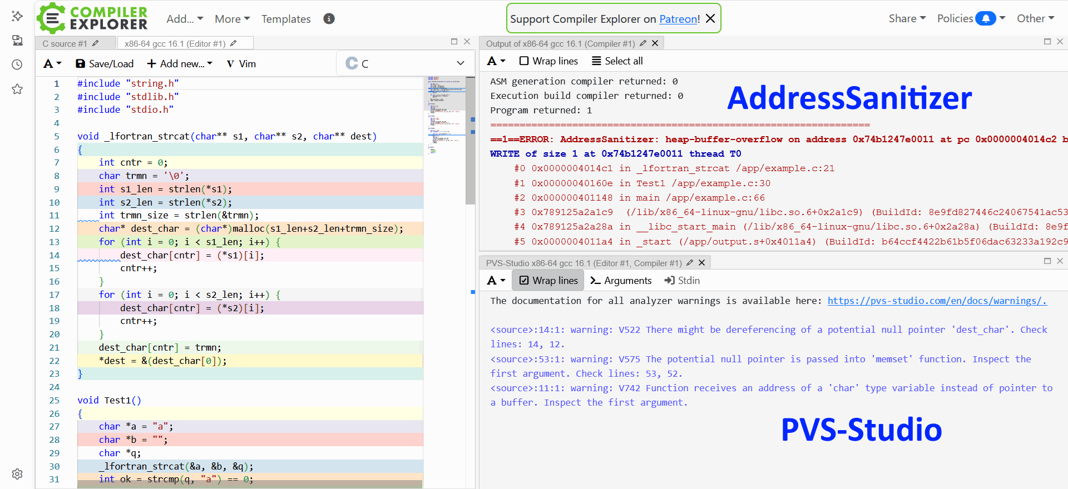Open font size dropdown in PVS-Studio pane
The width and height of the screenshot is (1068, 489).
(496, 281)
